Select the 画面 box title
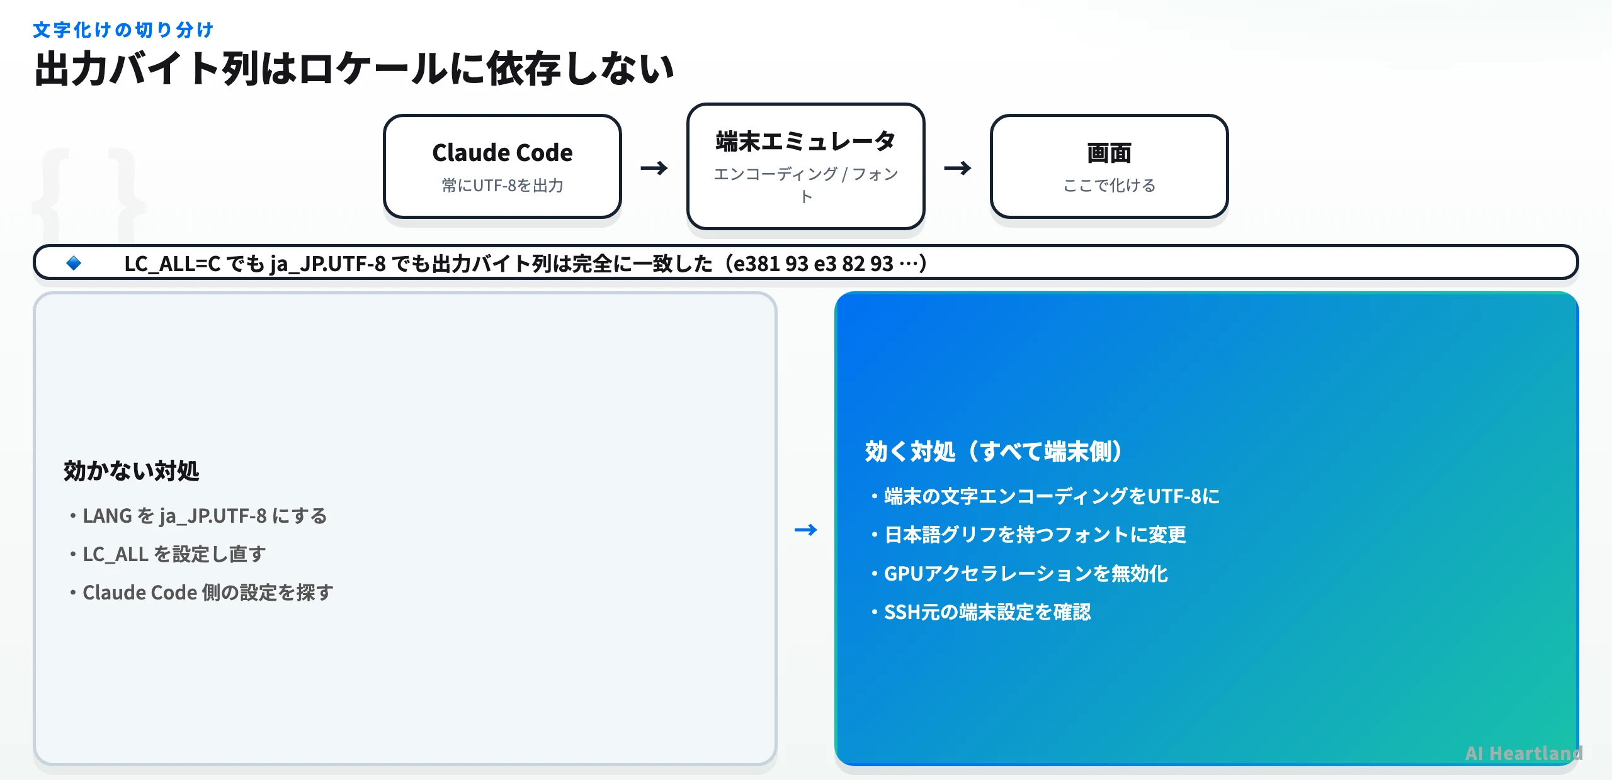Image resolution: width=1612 pixels, height=780 pixels. click(x=1109, y=153)
